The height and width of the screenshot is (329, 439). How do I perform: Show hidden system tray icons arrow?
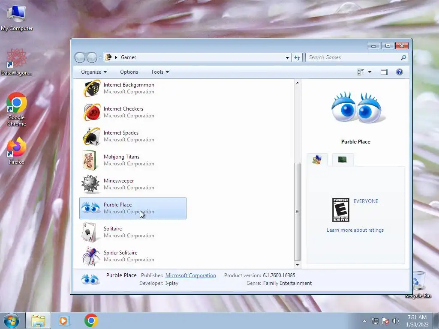tap(364, 321)
